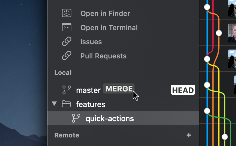Open the Issues link
Viewport: 236px width, 146px height.
[x=91, y=42]
